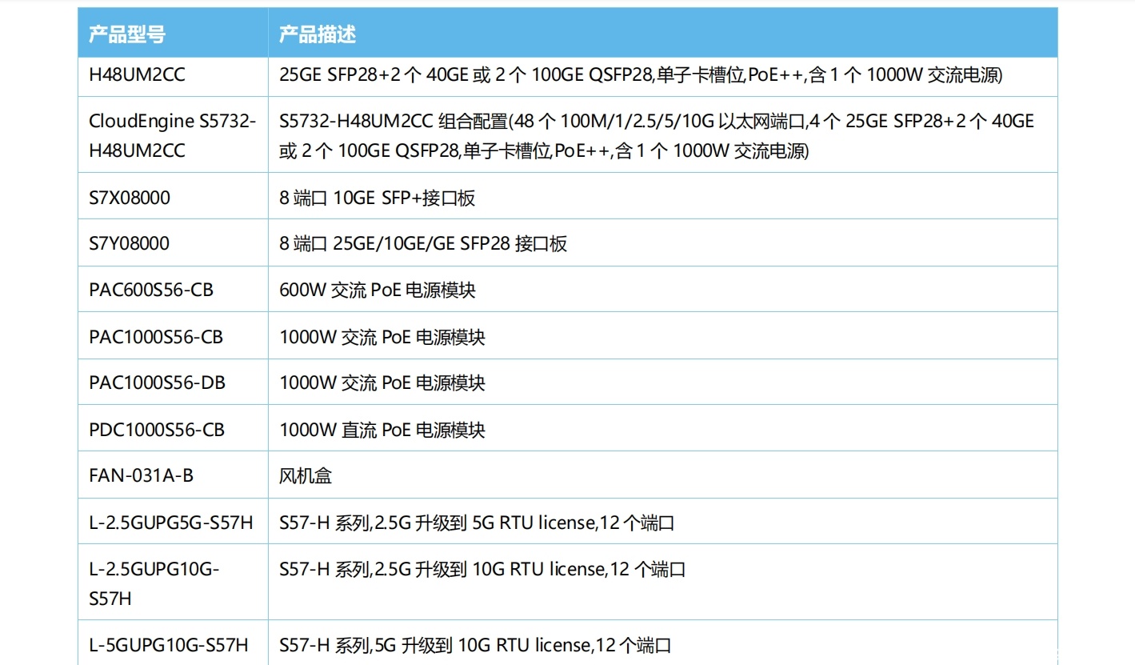Click the PAC600S56-CB model name

point(151,290)
